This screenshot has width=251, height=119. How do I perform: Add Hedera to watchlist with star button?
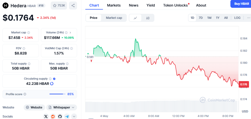(59, 6)
